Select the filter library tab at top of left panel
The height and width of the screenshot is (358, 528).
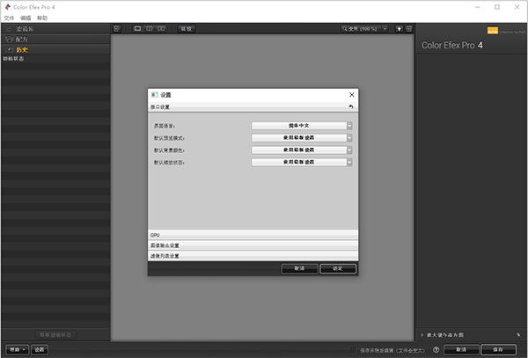point(55,29)
